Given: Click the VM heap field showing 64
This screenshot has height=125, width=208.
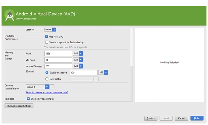Looking at the screenshot, I should point(58,60).
